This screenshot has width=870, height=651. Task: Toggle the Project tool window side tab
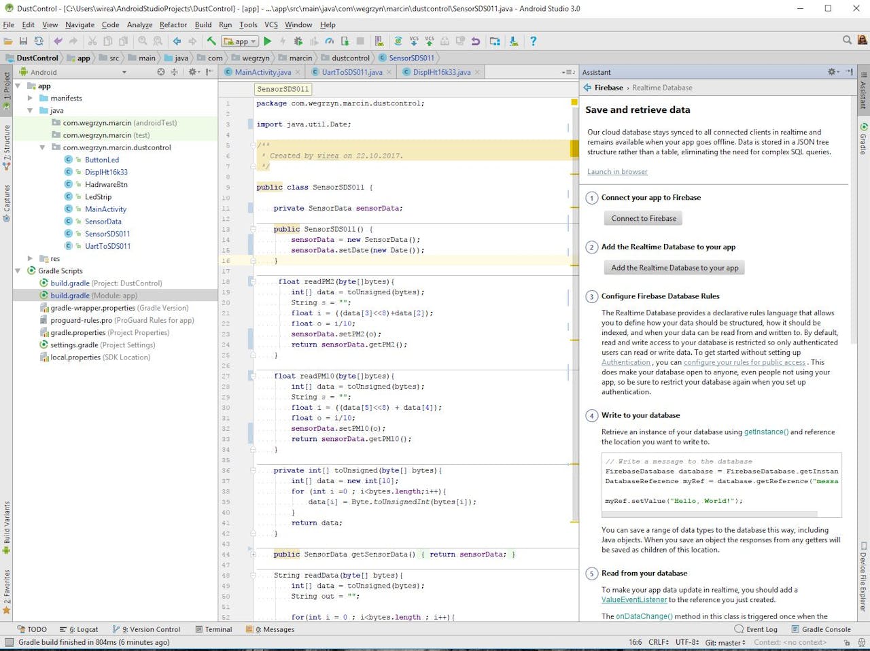point(7,86)
